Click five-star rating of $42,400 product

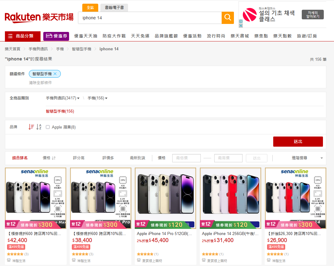pos(15,254)
